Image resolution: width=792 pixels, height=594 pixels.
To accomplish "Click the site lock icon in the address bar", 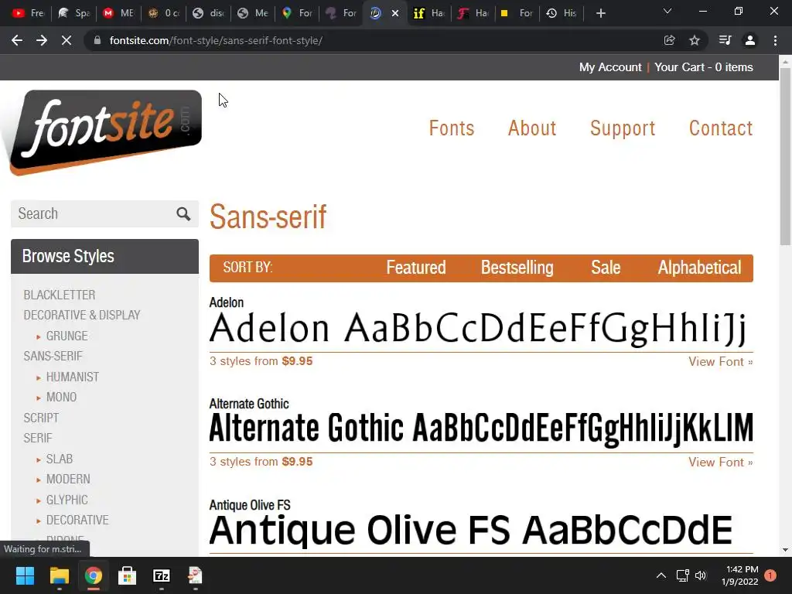I will (97, 40).
